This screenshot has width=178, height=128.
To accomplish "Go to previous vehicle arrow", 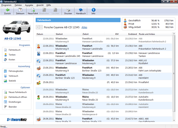I will pyautogui.click(x=38, y=27).
